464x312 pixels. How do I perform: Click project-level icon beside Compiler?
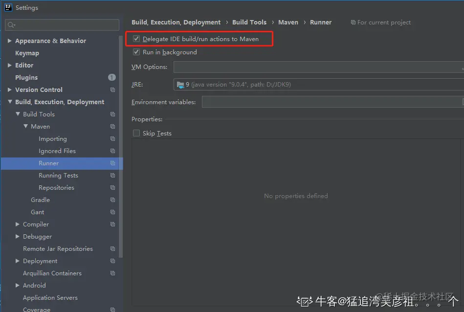pyautogui.click(x=112, y=224)
